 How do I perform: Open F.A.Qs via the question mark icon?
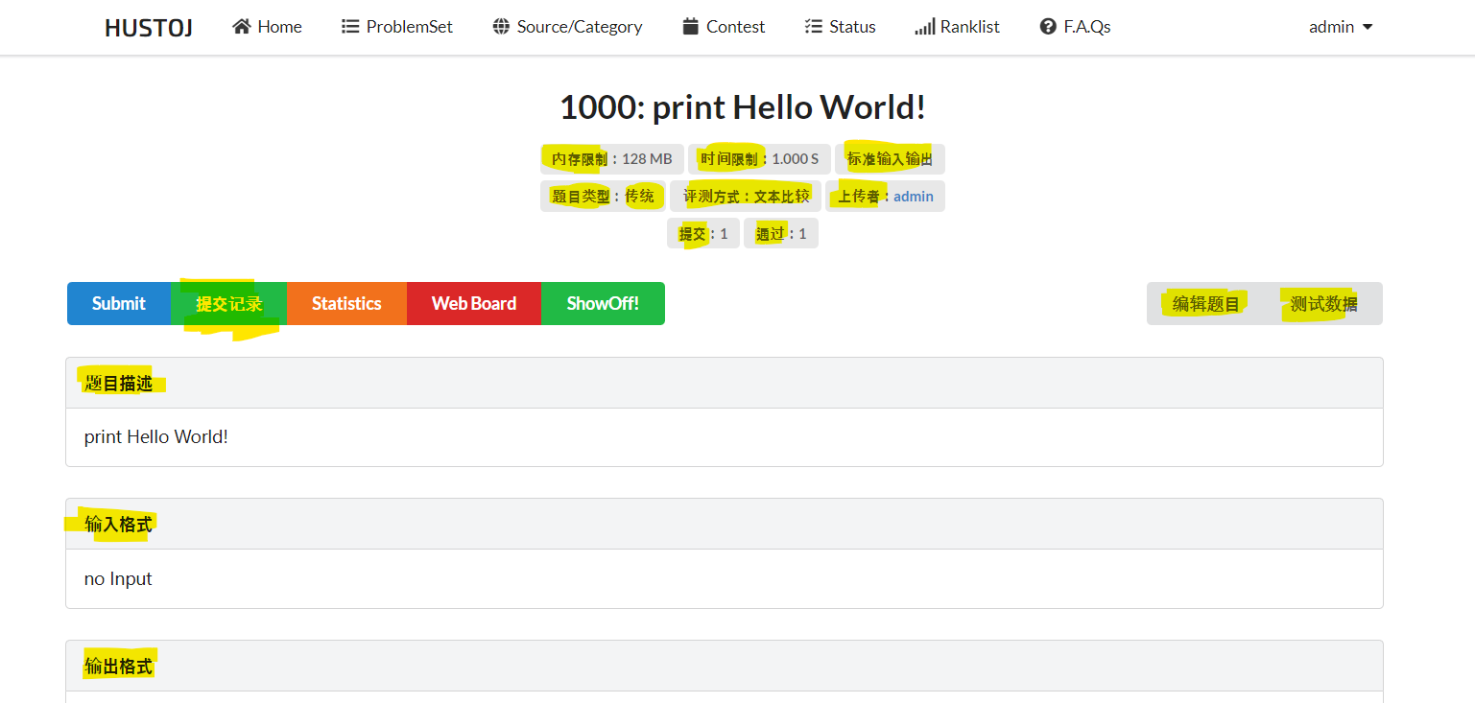tap(1046, 26)
